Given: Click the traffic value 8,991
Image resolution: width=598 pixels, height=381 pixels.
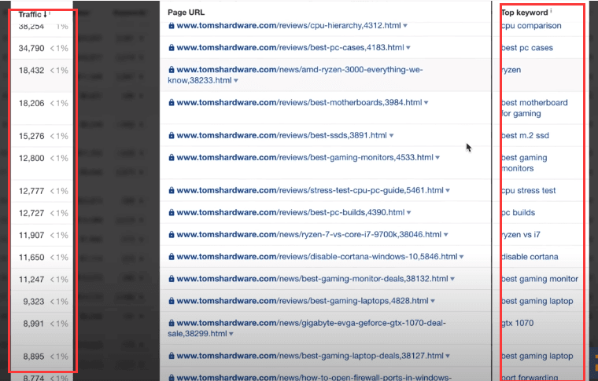Looking at the screenshot, I should [x=34, y=324].
